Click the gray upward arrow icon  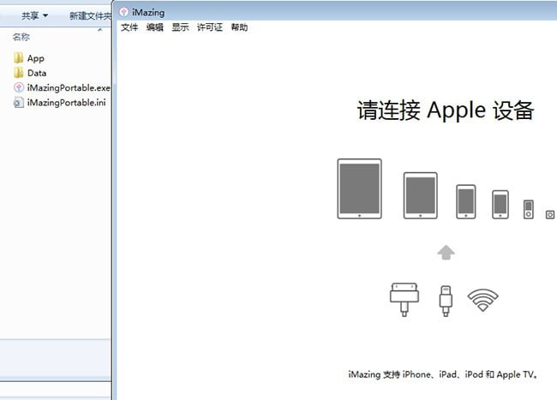tap(446, 253)
